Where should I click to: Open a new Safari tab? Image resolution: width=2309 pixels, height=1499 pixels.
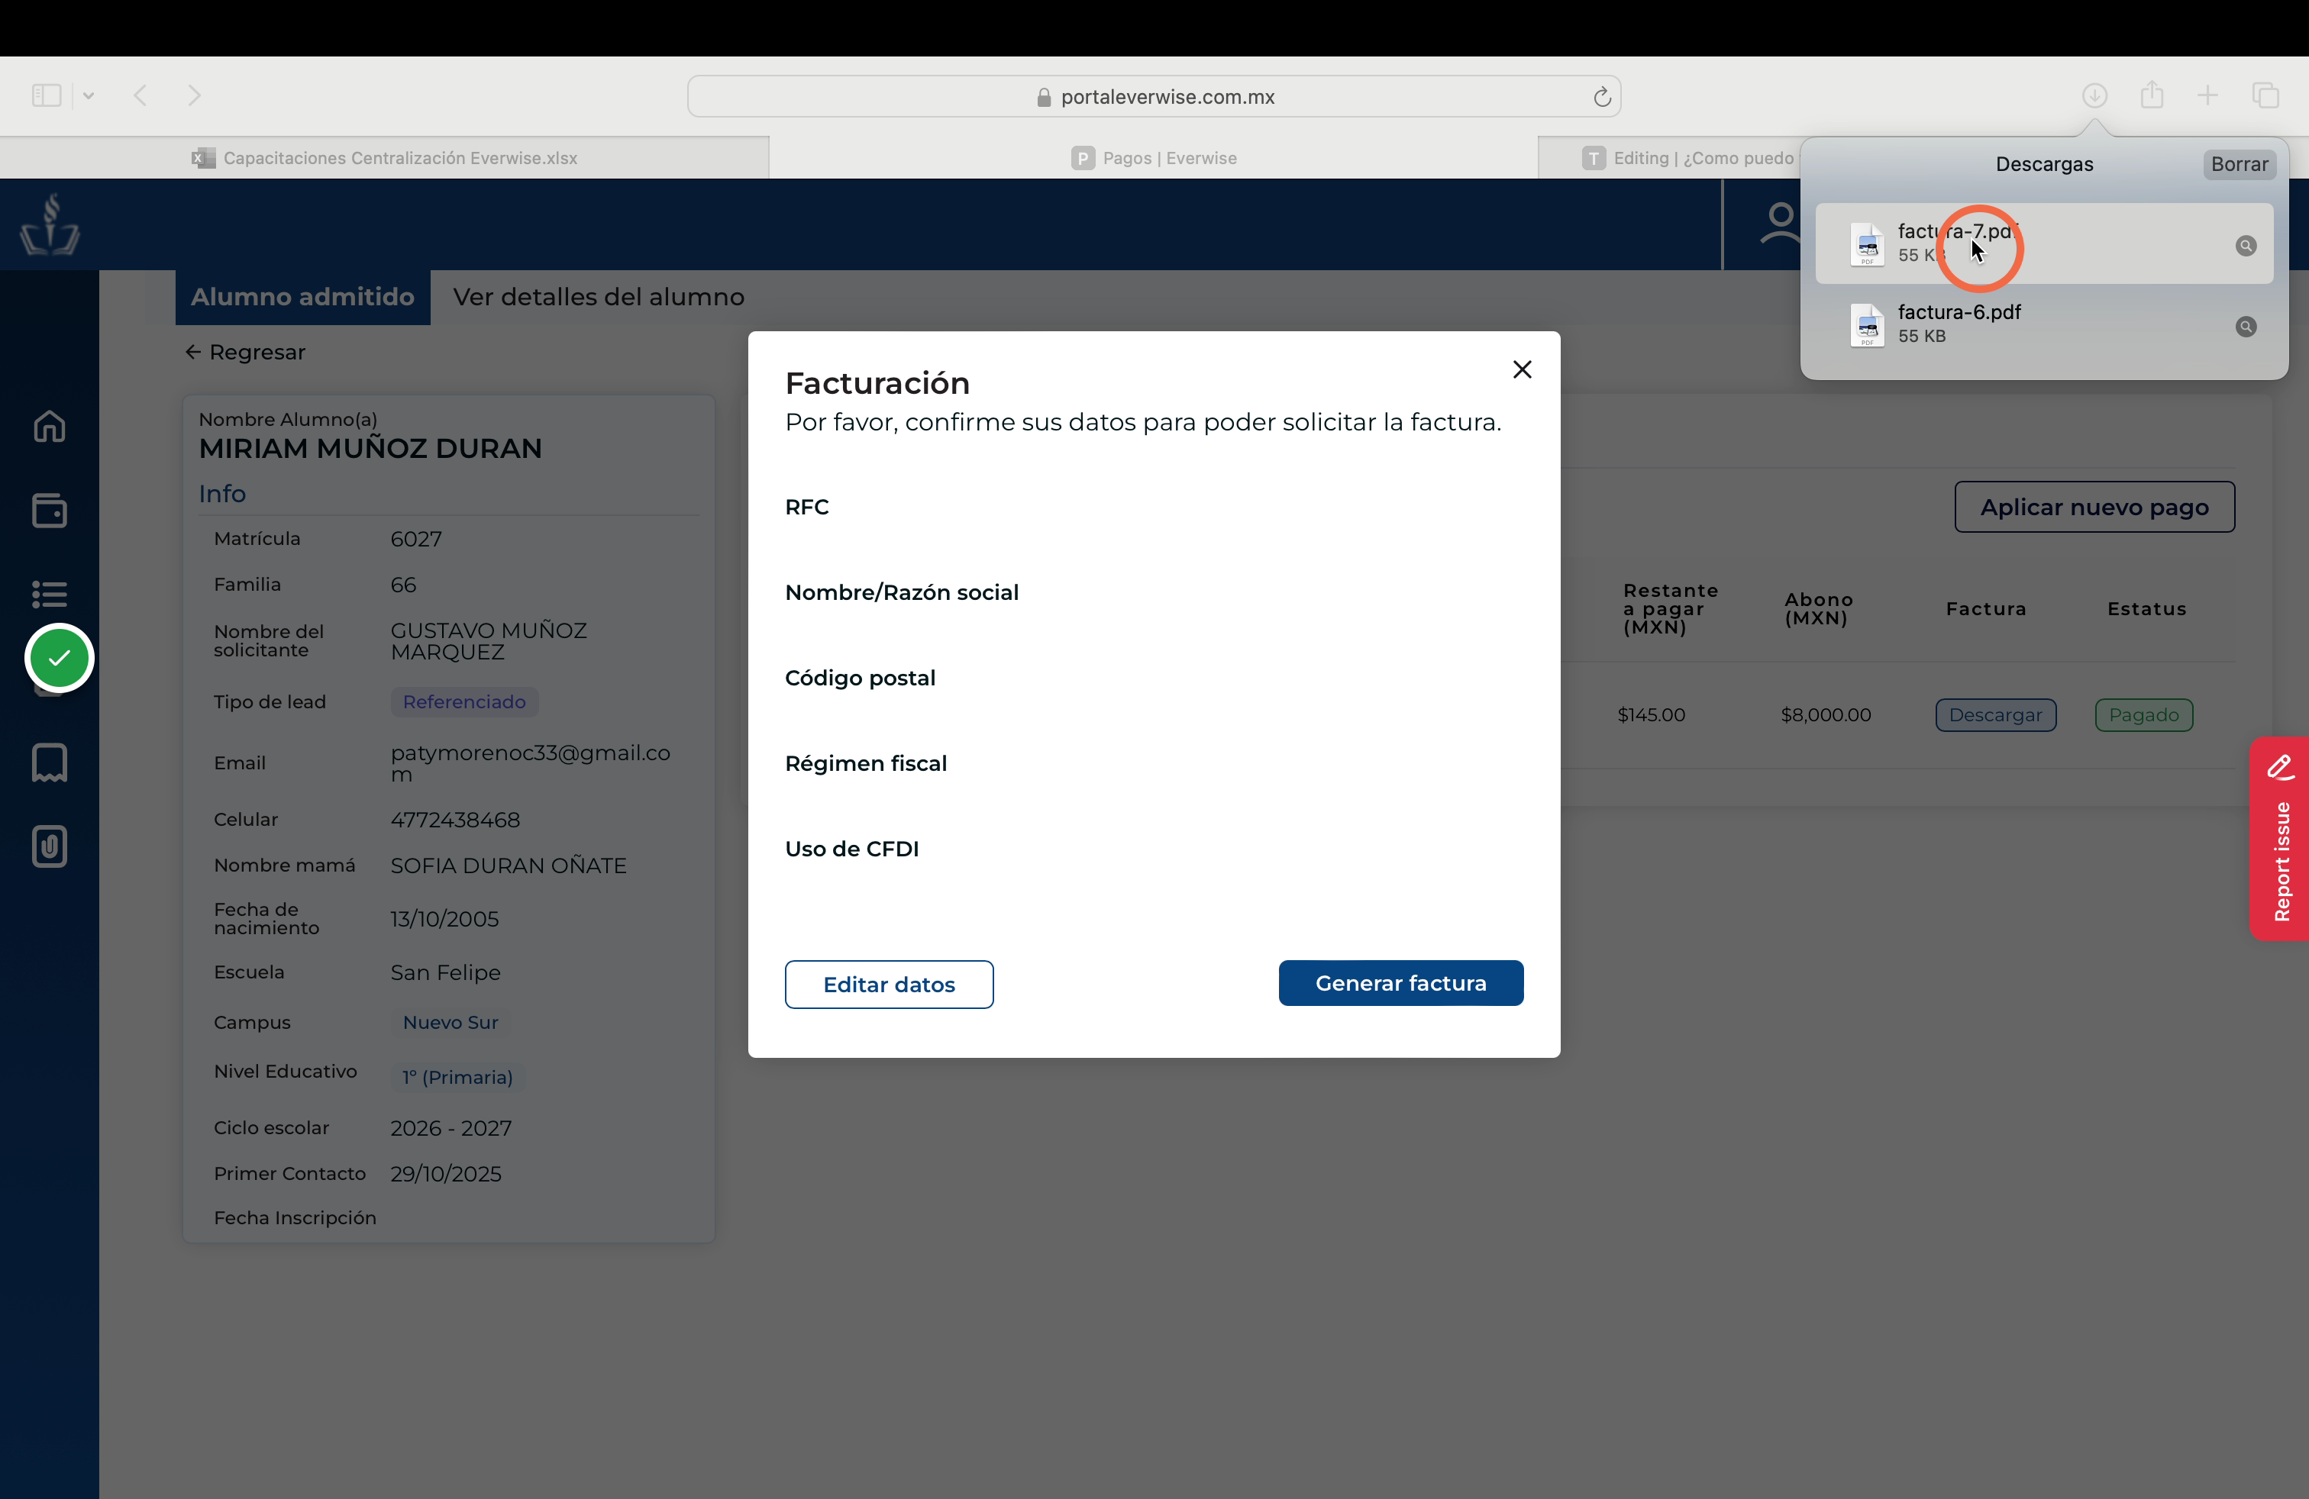tap(2207, 95)
